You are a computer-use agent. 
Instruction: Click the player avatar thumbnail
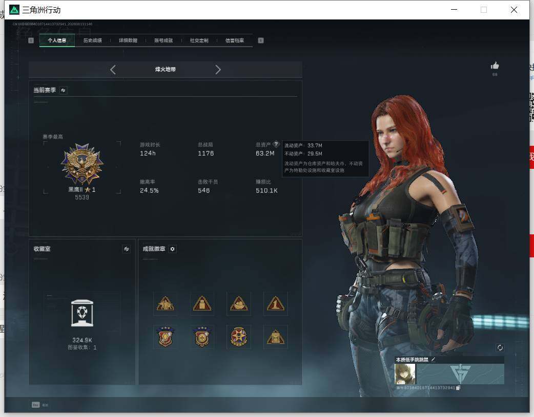click(x=405, y=374)
